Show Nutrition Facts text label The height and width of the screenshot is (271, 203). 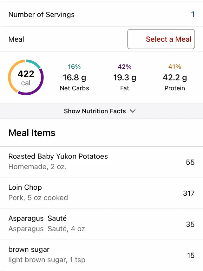pos(95,111)
